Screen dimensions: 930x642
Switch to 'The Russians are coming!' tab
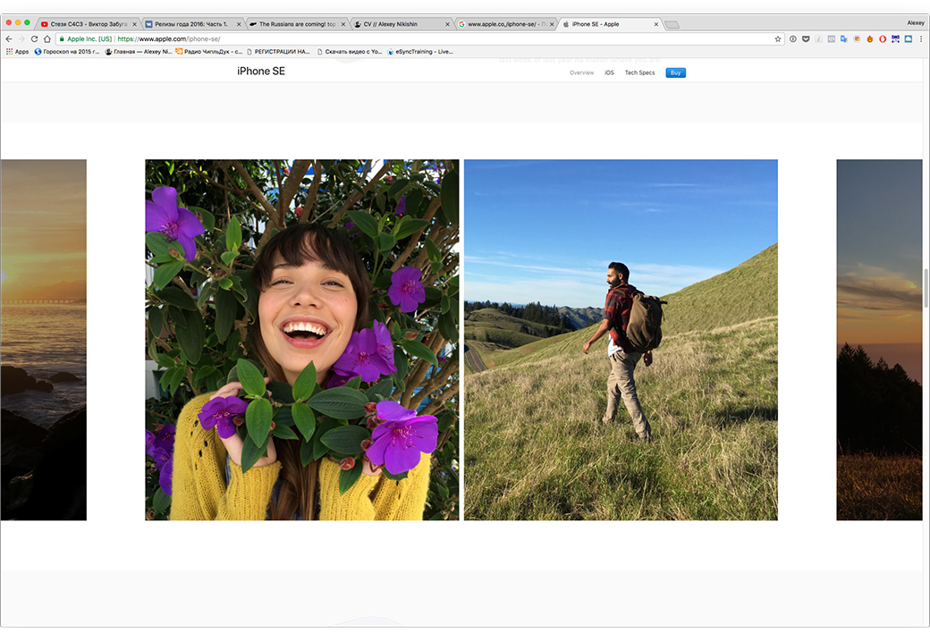(296, 24)
